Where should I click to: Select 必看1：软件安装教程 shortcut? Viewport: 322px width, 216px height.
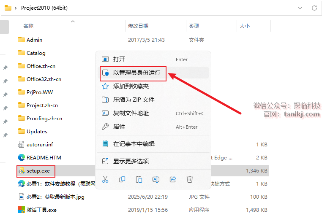(57, 184)
